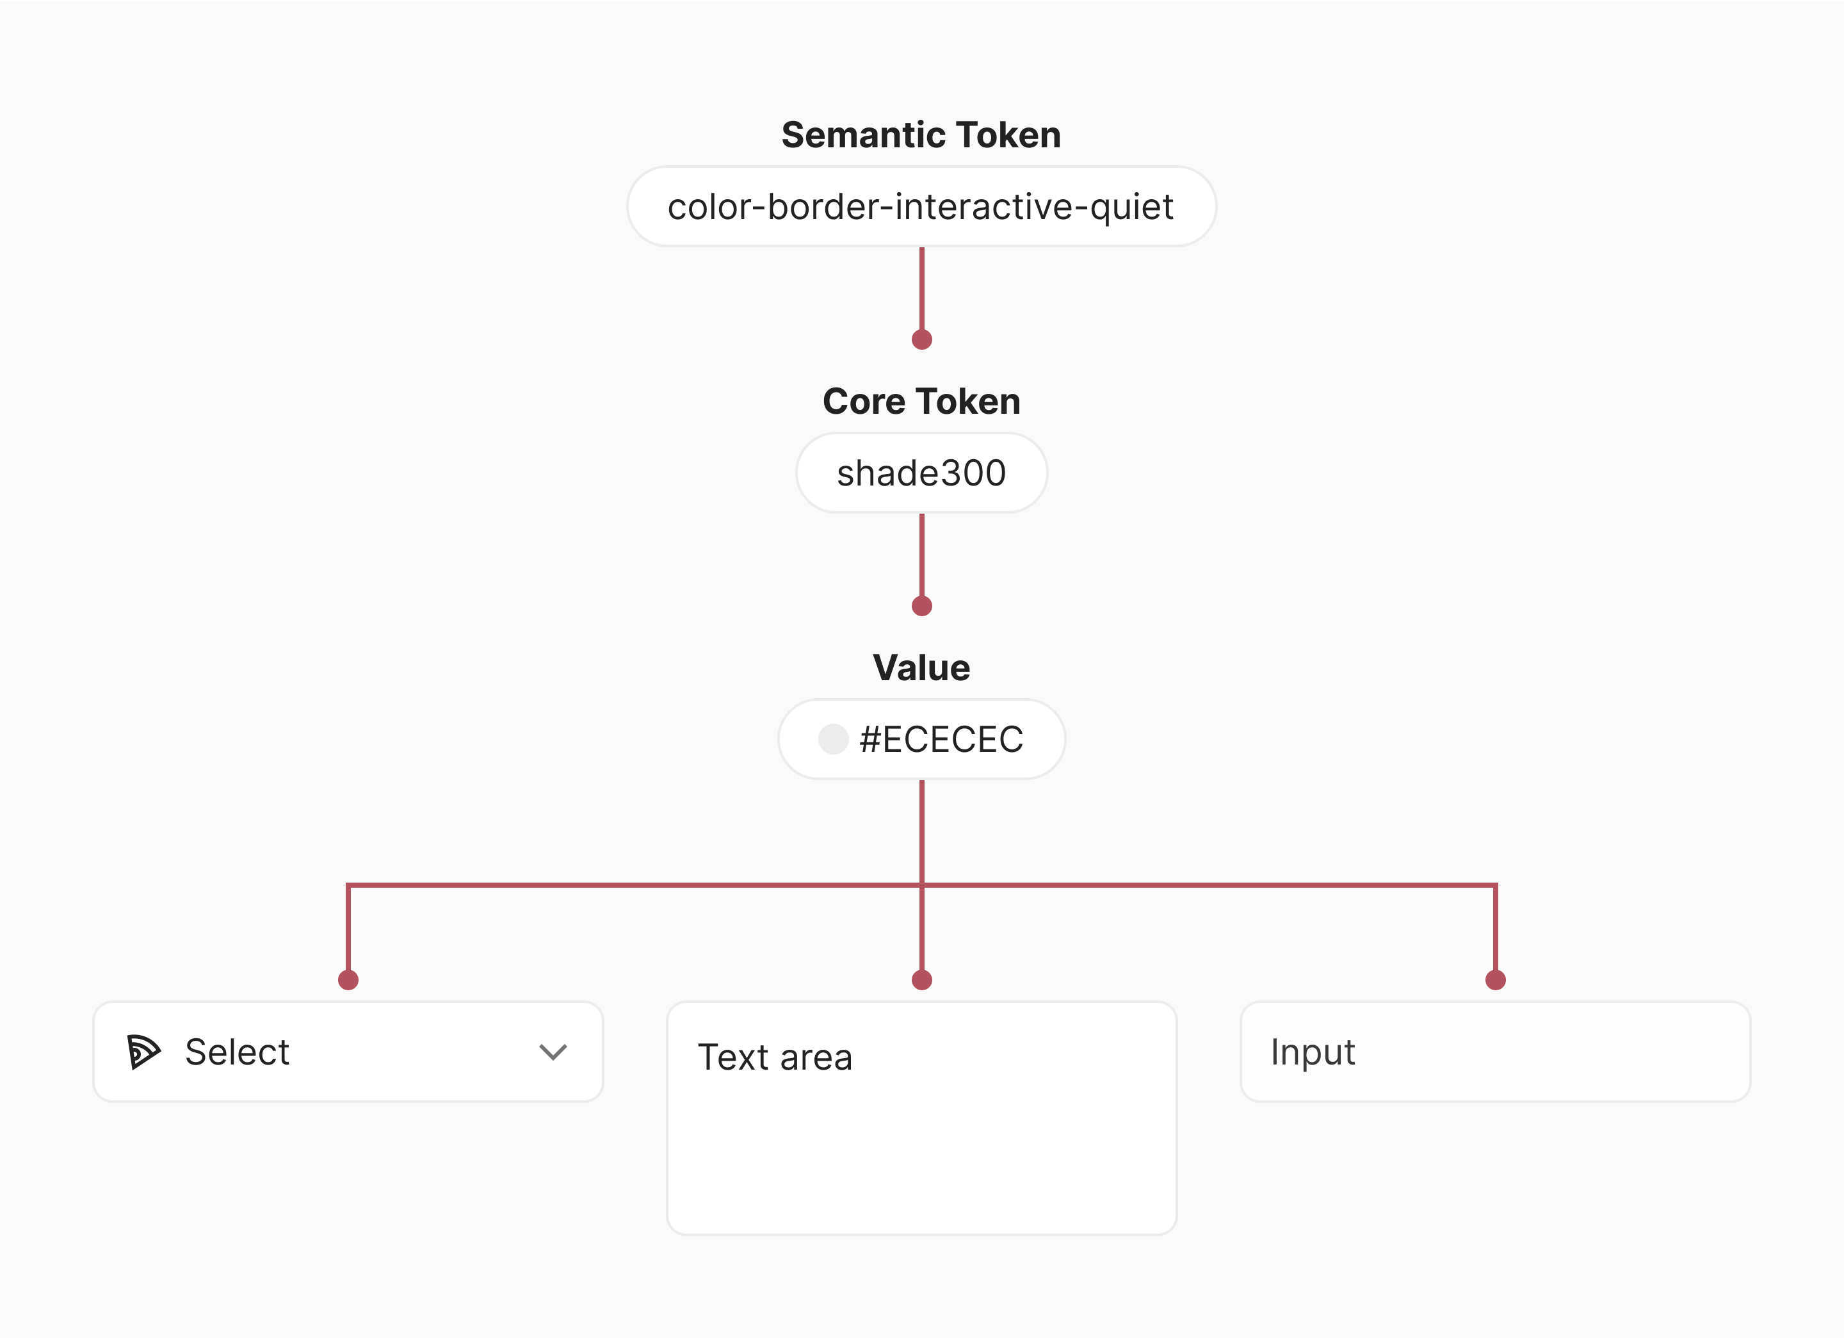The height and width of the screenshot is (1338, 1844).
Task: Click the red connector dot above Input
Action: click(x=1495, y=980)
